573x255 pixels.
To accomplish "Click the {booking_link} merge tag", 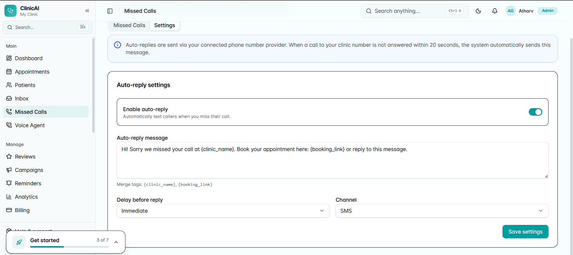I will click(x=195, y=185).
